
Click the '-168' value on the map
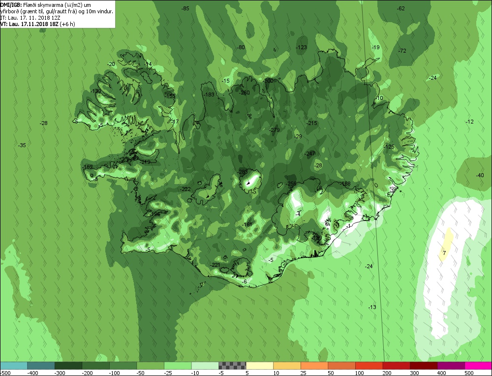pos(345,184)
